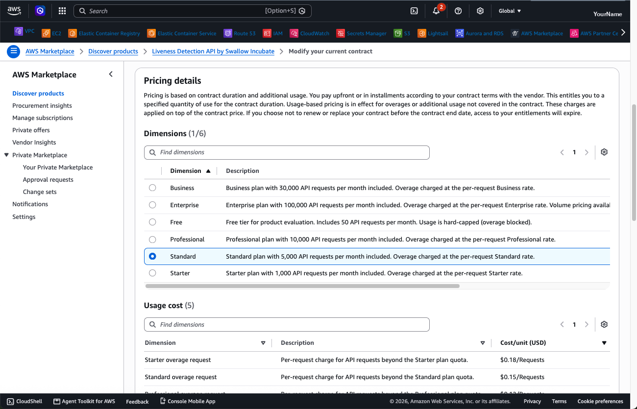Open the S3 shortcut icon
Viewport: 637px width, 409px height.
(398, 33)
